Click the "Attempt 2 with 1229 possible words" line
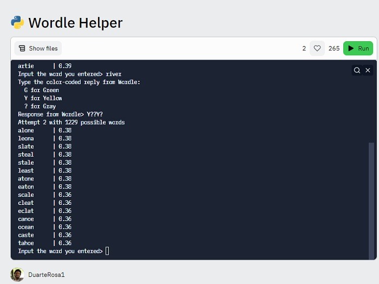Viewport: 379px width, 284px height. click(x=71, y=122)
